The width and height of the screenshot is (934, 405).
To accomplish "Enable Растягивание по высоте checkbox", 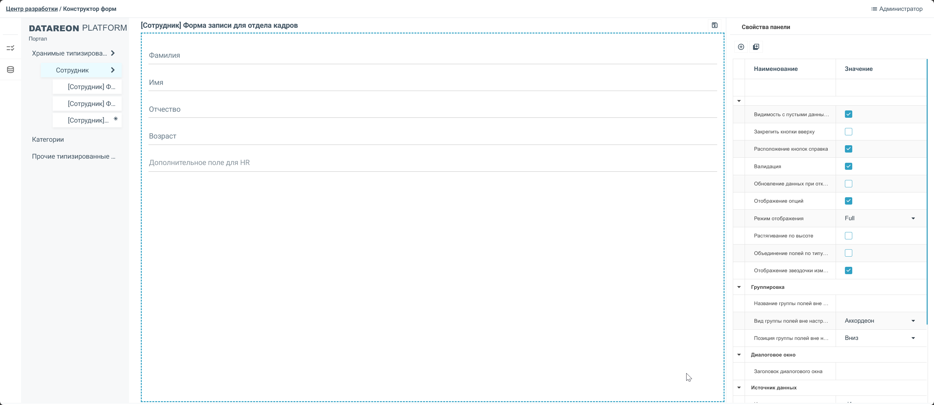I will (x=848, y=236).
